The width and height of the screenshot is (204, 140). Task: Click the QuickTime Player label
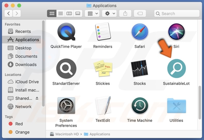[66, 46]
